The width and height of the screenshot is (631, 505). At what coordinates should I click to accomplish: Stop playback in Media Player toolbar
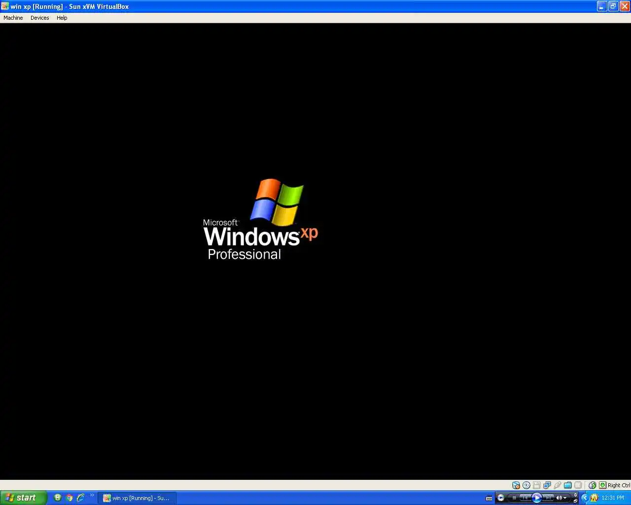[514, 498]
